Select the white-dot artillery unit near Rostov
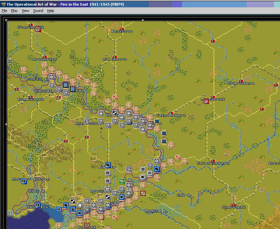This screenshot has height=229, width=280. (80, 205)
